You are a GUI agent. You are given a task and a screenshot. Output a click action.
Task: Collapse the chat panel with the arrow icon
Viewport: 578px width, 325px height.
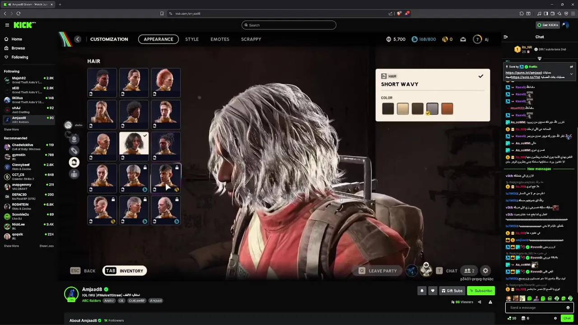(505, 37)
